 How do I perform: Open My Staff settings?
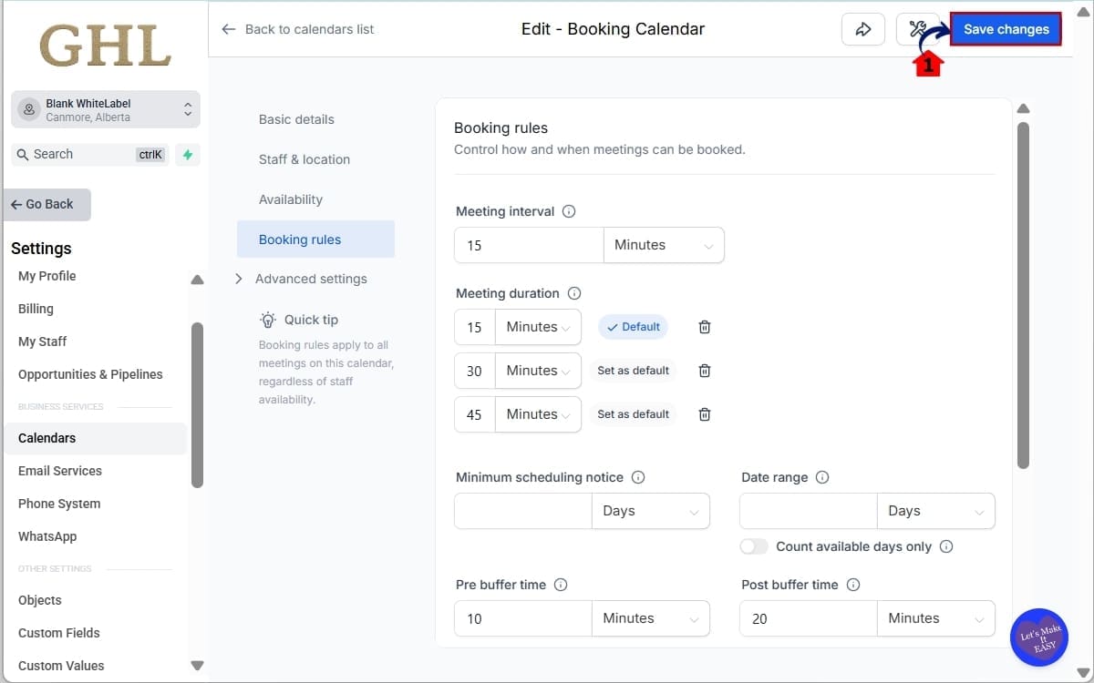tap(43, 341)
